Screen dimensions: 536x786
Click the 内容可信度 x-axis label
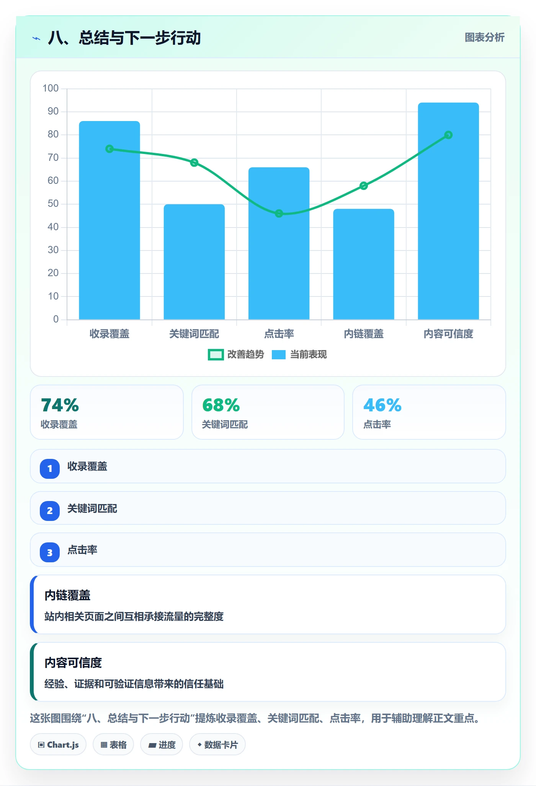point(448,334)
